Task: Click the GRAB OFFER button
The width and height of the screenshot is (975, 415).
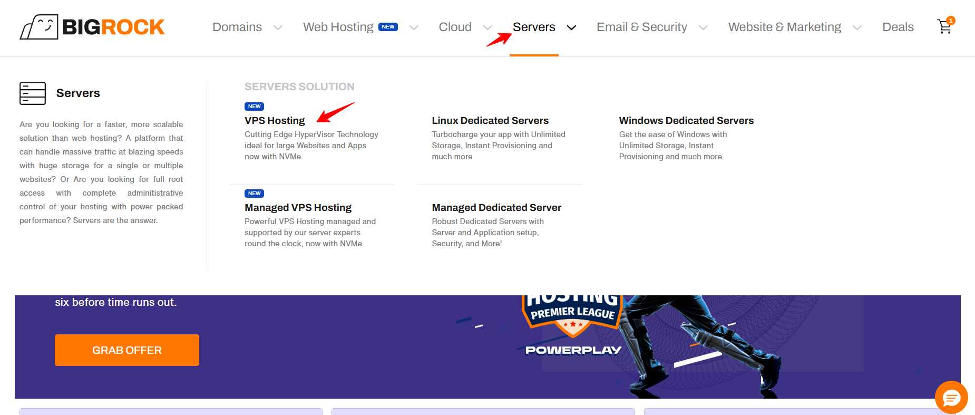Action: pos(127,350)
